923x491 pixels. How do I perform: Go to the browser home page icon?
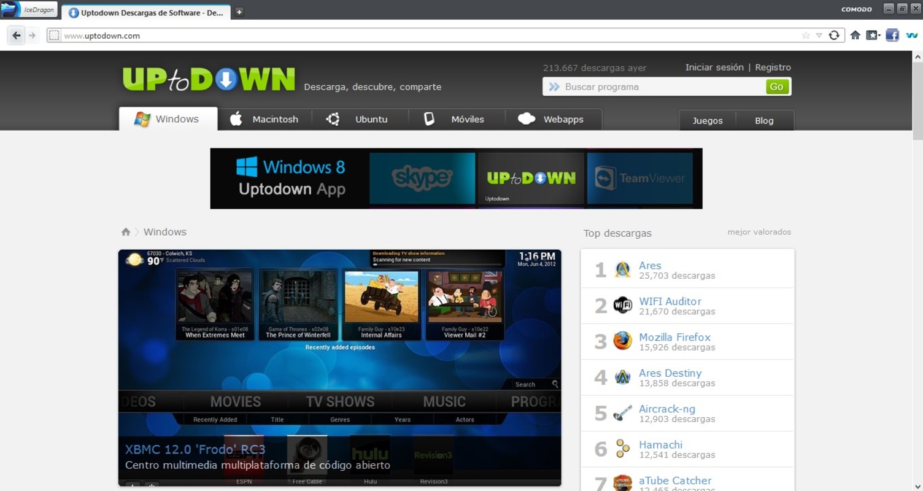(x=855, y=36)
